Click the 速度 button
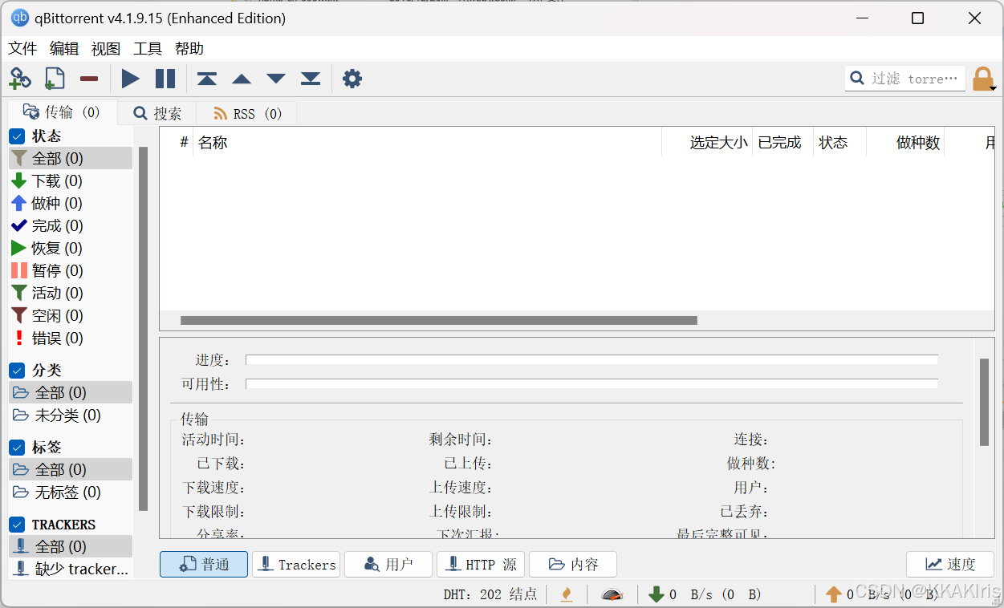 950,565
